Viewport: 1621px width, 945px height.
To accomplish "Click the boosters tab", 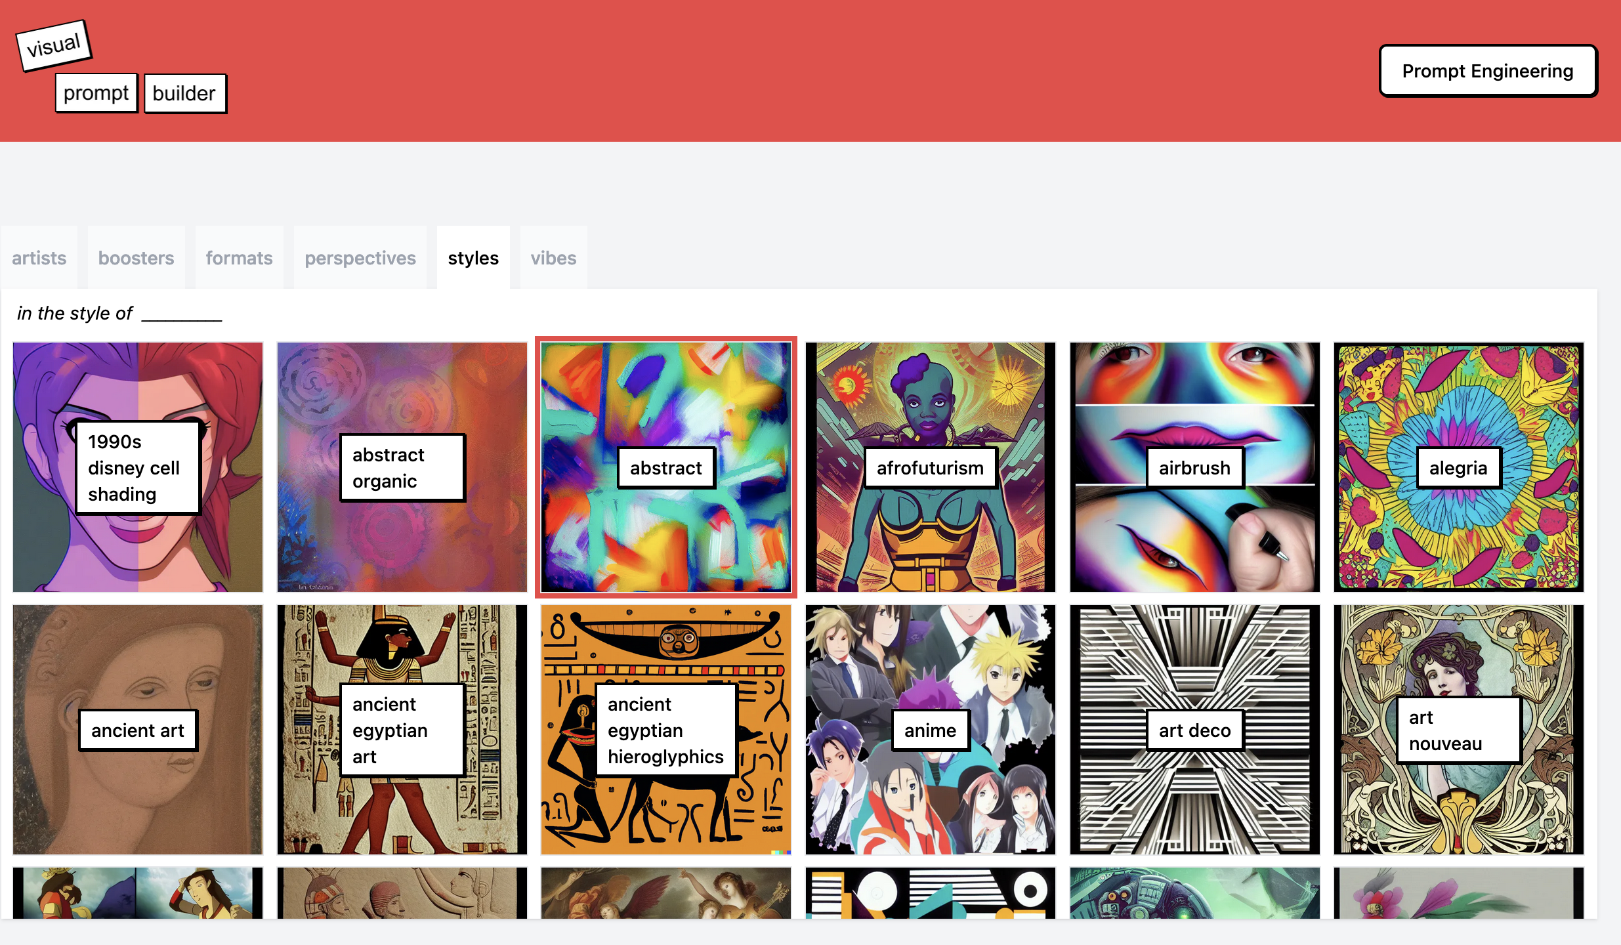I will click(x=135, y=258).
